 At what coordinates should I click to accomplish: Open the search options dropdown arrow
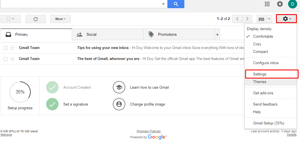[x=163, y=4]
